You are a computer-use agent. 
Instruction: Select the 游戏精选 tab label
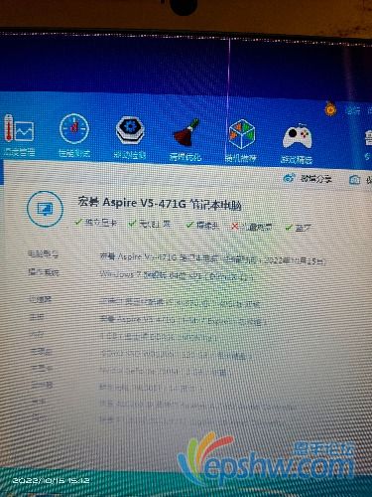tap(297, 160)
